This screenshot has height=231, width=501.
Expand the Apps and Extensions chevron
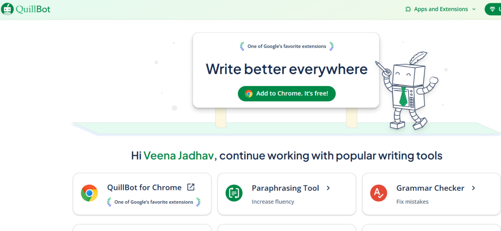[474, 9]
